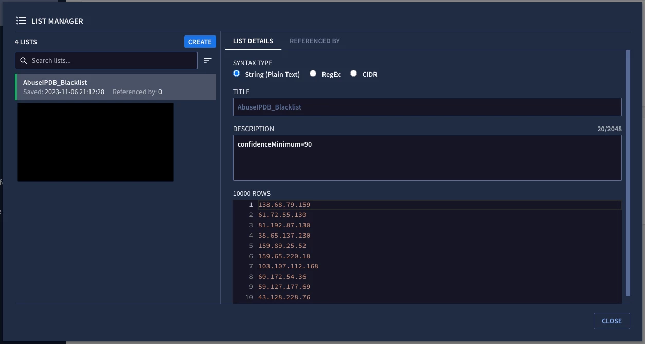Click the 4 LISTS count label
The height and width of the screenshot is (344, 645).
point(26,42)
